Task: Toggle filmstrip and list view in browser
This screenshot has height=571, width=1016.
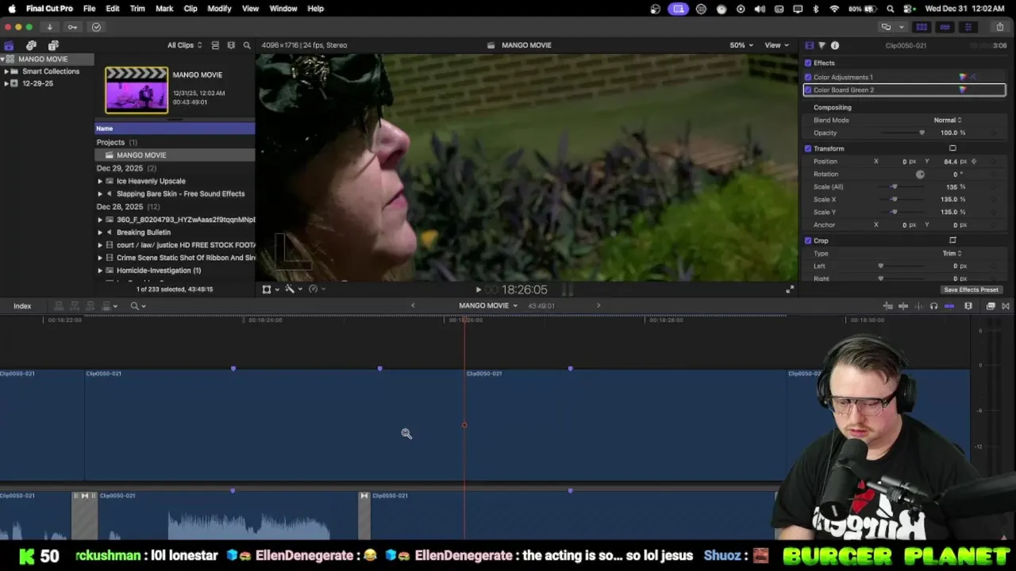Action: 215,45
